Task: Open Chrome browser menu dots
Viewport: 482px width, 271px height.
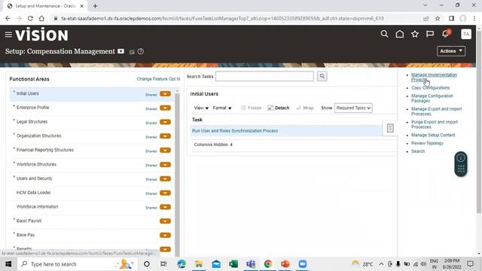Action: pos(474,18)
